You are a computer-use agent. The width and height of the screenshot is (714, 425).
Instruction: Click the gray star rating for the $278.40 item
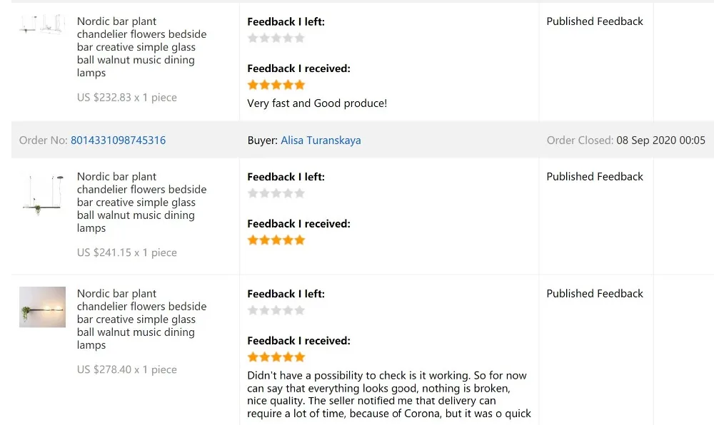tap(276, 310)
